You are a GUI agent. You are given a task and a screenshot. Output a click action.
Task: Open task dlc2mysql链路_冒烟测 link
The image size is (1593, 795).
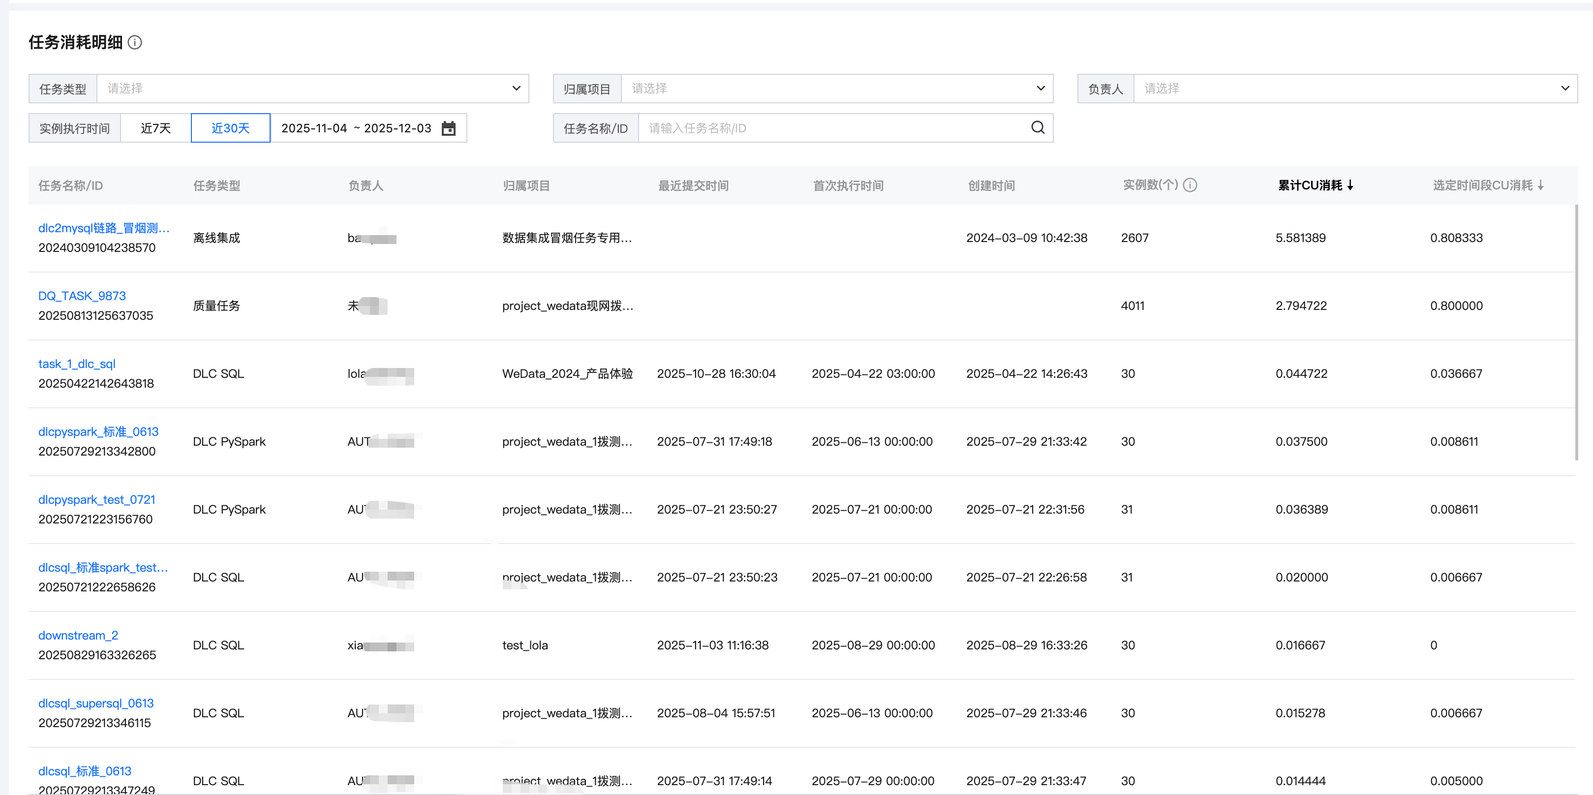103,228
